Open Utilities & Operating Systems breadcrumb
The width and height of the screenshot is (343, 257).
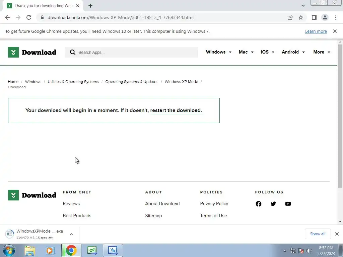pyautogui.click(x=73, y=82)
